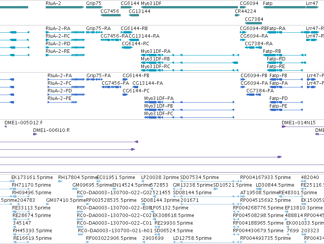This screenshot has height=244, width=324.
Task: Select the Myo31DF-PC protein label
Action: pos(159,114)
